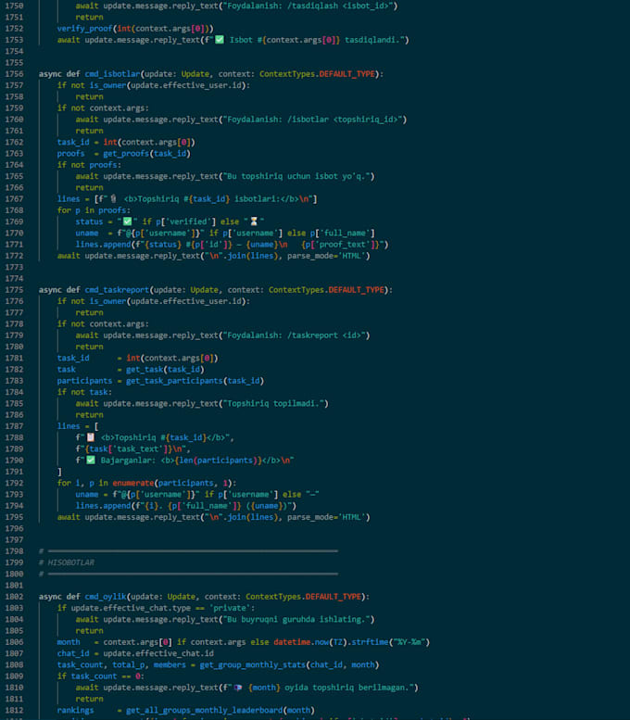This screenshot has height=720, width=630.
Task: Click the cmd_oylik function name
Action: point(106,597)
